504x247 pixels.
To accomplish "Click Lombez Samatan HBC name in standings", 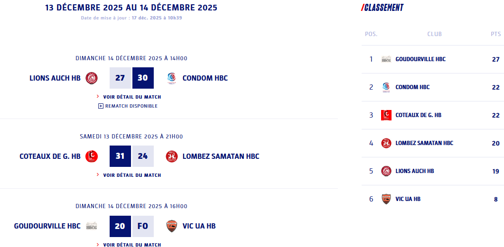I will (424, 143).
